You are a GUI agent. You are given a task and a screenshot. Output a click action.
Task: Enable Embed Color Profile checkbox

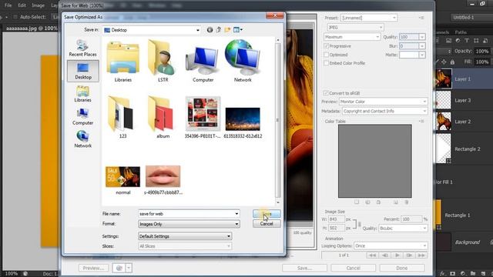326,63
